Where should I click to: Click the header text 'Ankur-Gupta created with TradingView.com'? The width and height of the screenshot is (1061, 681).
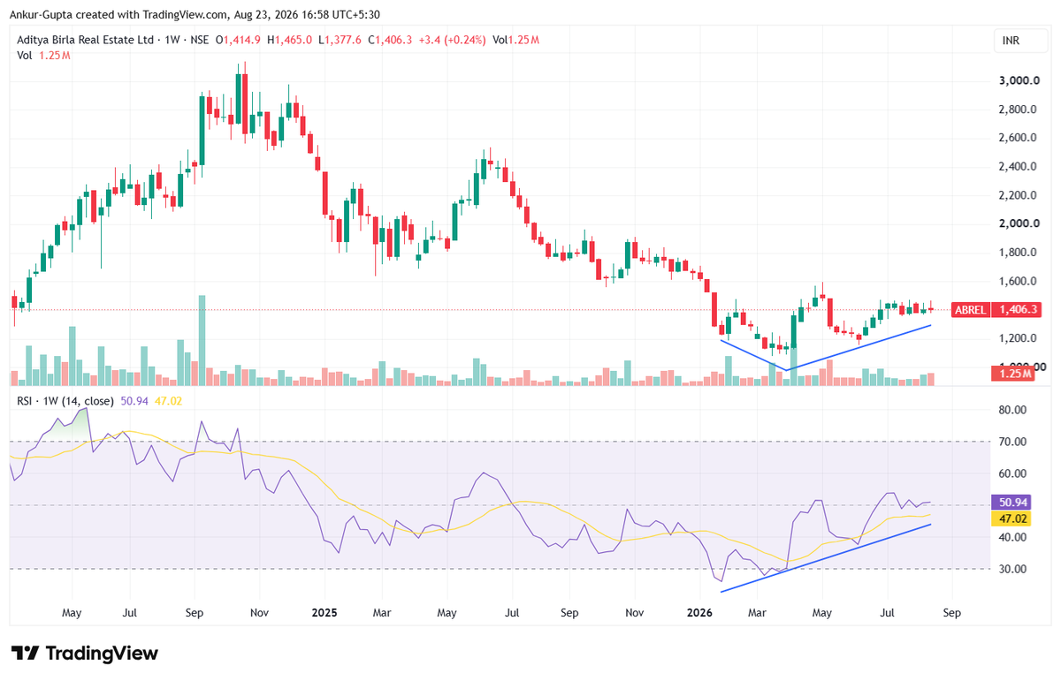(120, 15)
